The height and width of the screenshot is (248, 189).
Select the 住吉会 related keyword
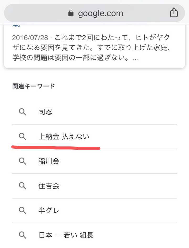click(x=49, y=186)
